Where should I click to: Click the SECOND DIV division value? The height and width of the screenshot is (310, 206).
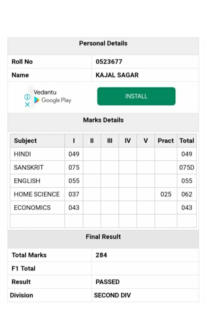112,295
